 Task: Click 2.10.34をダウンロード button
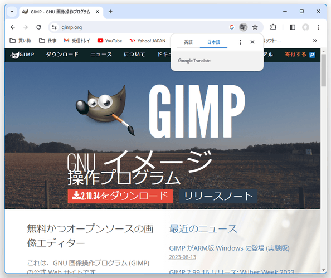[x=120, y=196]
